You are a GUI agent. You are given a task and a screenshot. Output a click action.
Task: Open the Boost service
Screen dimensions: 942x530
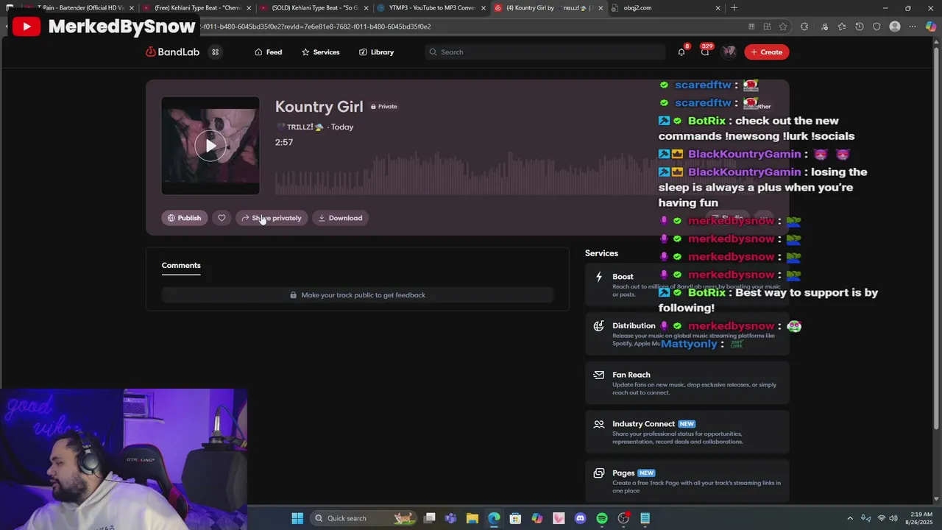tap(687, 285)
